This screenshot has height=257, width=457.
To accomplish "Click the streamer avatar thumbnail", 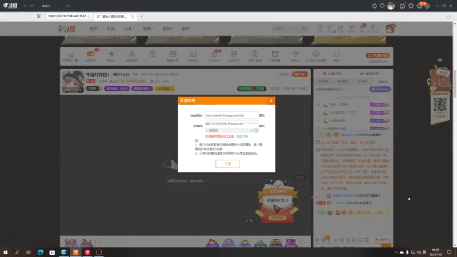I will coord(73,82).
